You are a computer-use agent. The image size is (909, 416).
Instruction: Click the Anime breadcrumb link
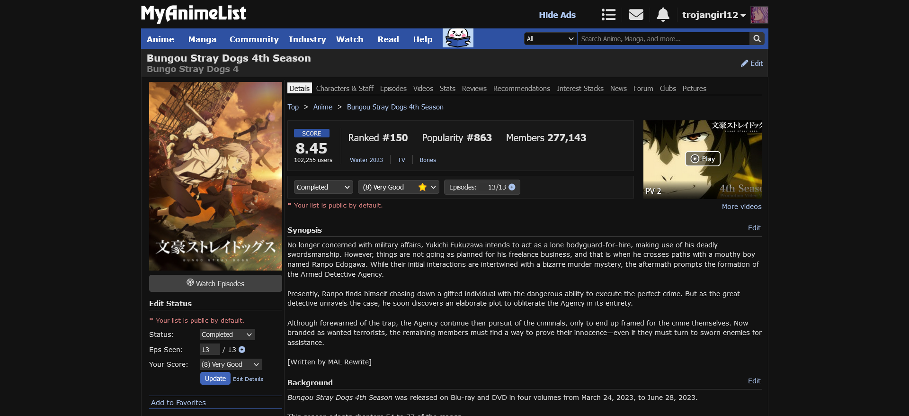click(x=322, y=107)
